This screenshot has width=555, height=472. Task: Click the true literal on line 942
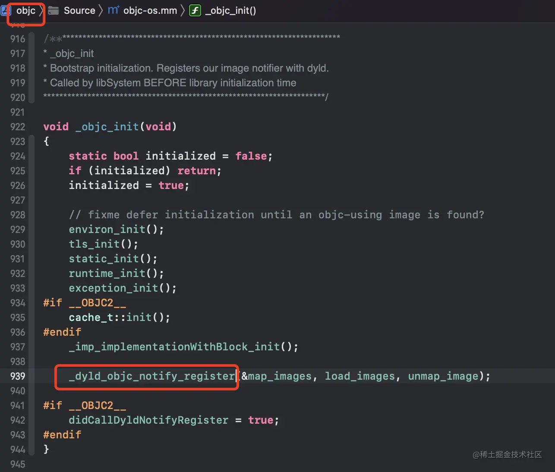pyautogui.click(x=261, y=420)
